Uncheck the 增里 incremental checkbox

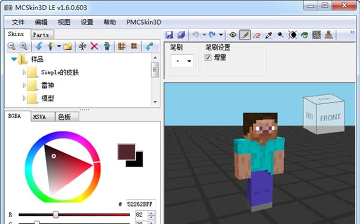tap(208, 57)
